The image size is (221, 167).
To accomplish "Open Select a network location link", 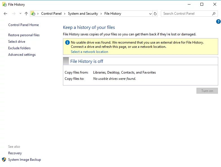I will tap(89, 52).
